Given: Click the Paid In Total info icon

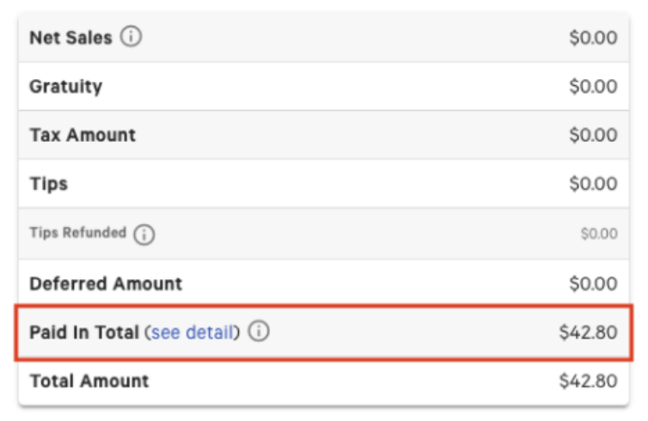Looking at the screenshot, I should (x=259, y=332).
